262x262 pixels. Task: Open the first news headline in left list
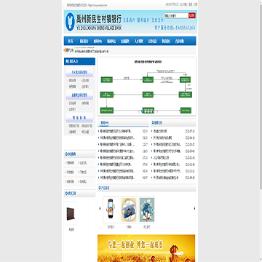click(x=116, y=131)
